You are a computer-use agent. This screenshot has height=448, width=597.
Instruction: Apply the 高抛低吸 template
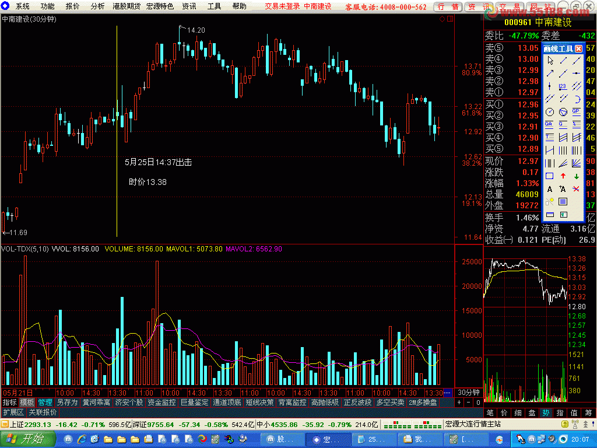coord(325,402)
